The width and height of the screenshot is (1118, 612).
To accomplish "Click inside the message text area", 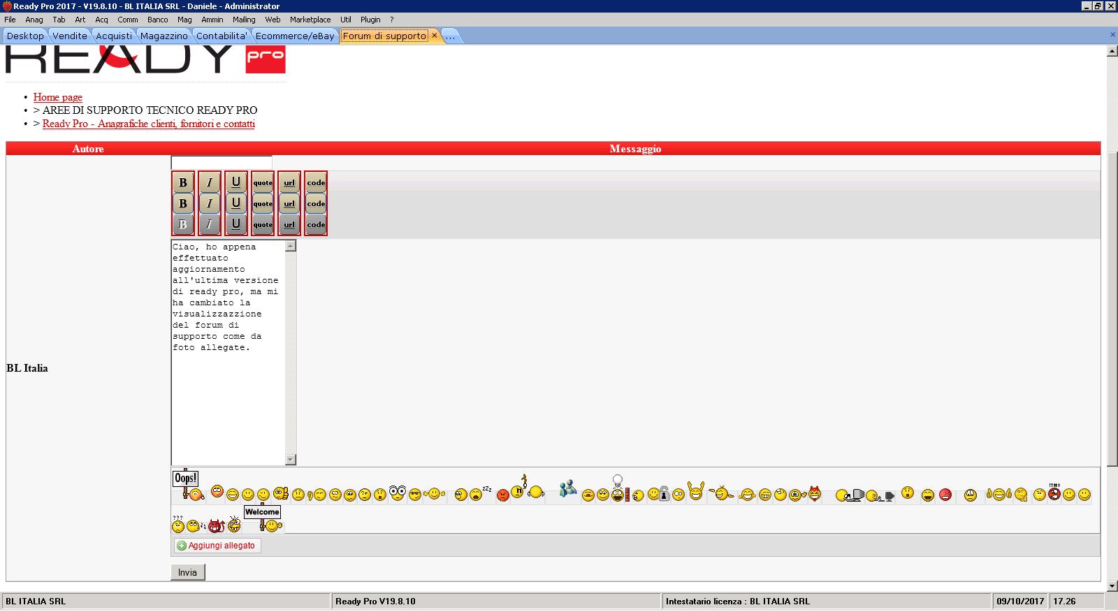I will click(x=228, y=353).
